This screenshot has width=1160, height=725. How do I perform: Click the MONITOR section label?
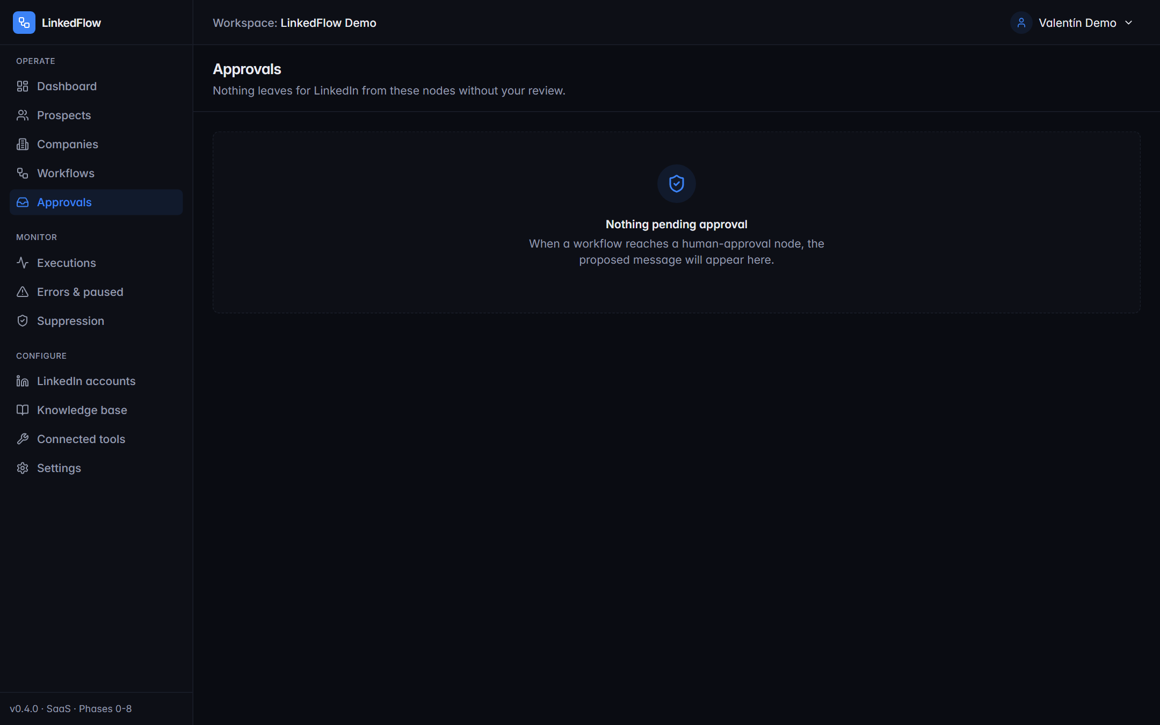37,237
